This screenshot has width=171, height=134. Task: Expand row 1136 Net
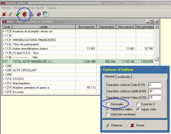[4, 57]
